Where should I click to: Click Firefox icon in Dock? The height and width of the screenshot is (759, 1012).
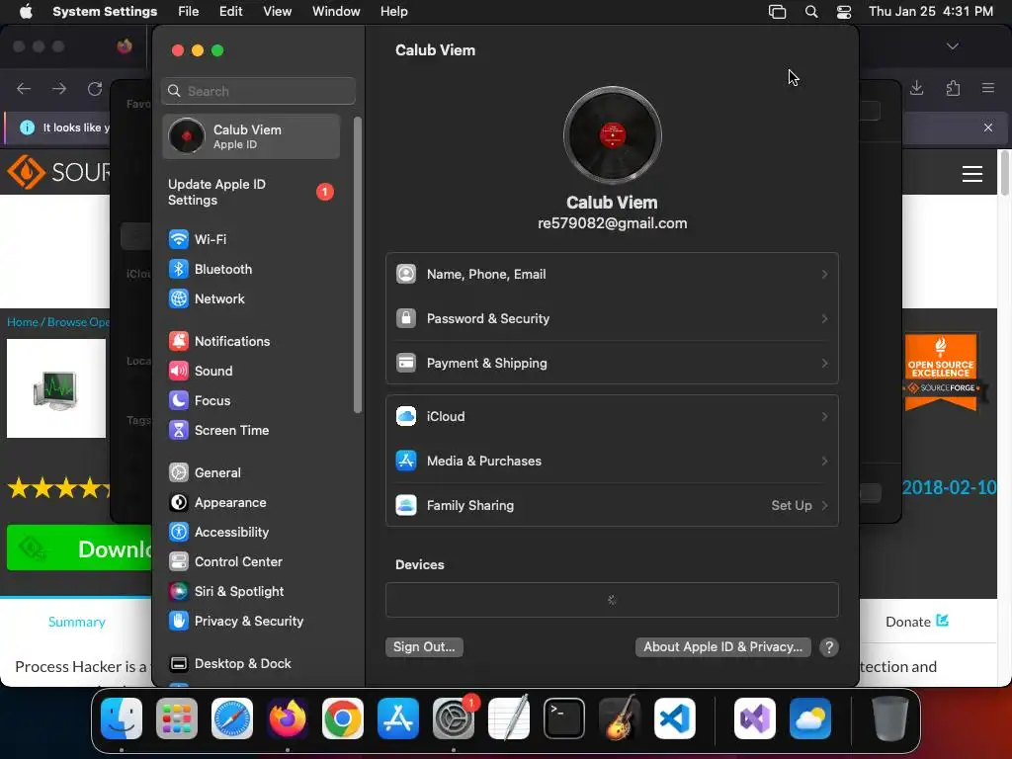(288, 718)
